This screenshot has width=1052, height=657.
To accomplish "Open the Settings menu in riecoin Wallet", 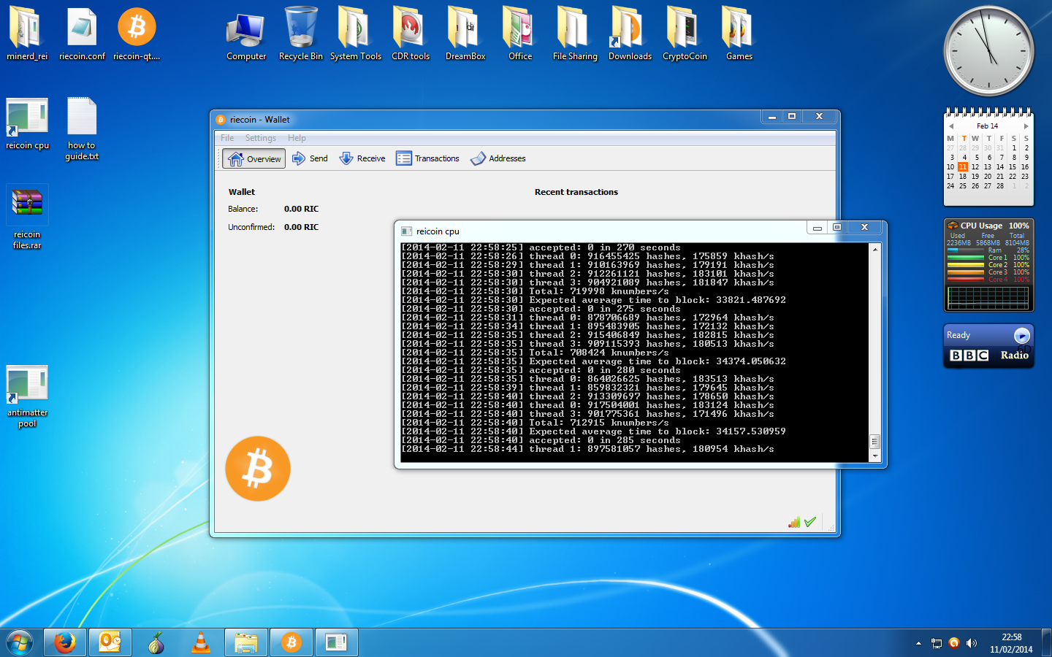I will (261, 138).
